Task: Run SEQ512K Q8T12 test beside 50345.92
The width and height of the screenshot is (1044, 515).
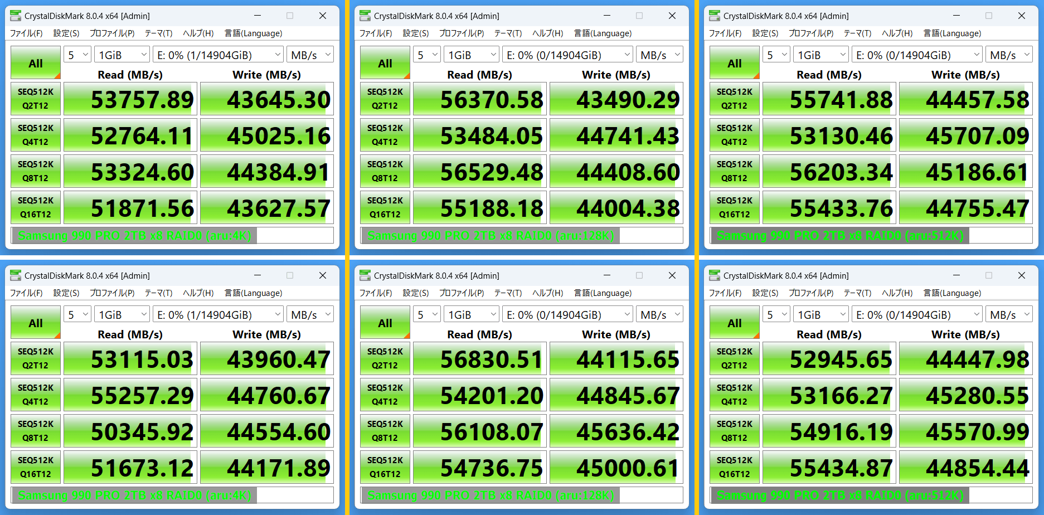Action: (36, 431)
